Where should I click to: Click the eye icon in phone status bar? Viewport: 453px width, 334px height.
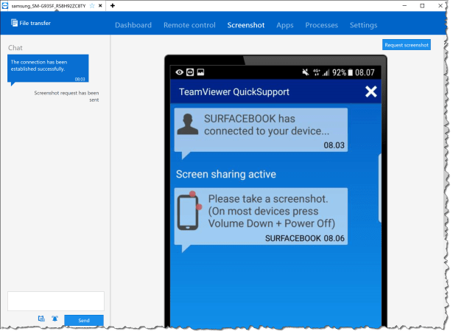[x=180, y=72]
